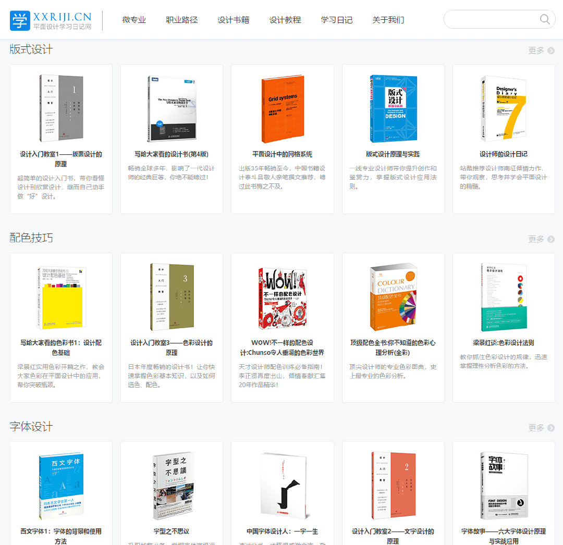Open the 梁景红谈 色彩设计法则 cover
The image size is (563, 545).
tap(504, 297)
